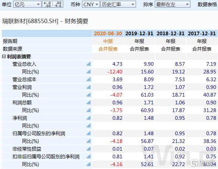The height and width of the screenshot is (169, 218).
Task: Click the 利润总额 row label
Action: coord(22,103)
